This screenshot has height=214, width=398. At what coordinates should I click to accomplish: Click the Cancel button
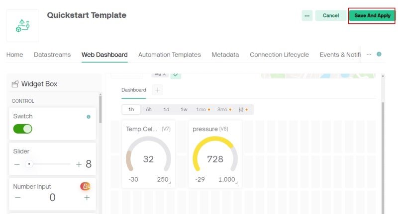point(331,16)
